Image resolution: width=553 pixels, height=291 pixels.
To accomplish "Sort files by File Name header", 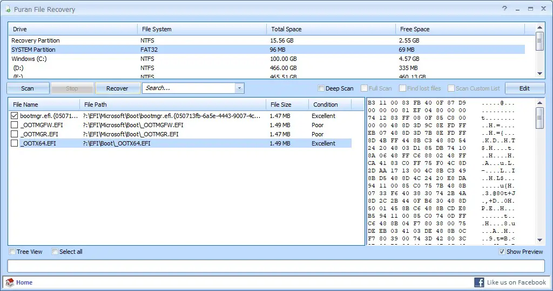I will pyautogui.click(x=44, y=105).
